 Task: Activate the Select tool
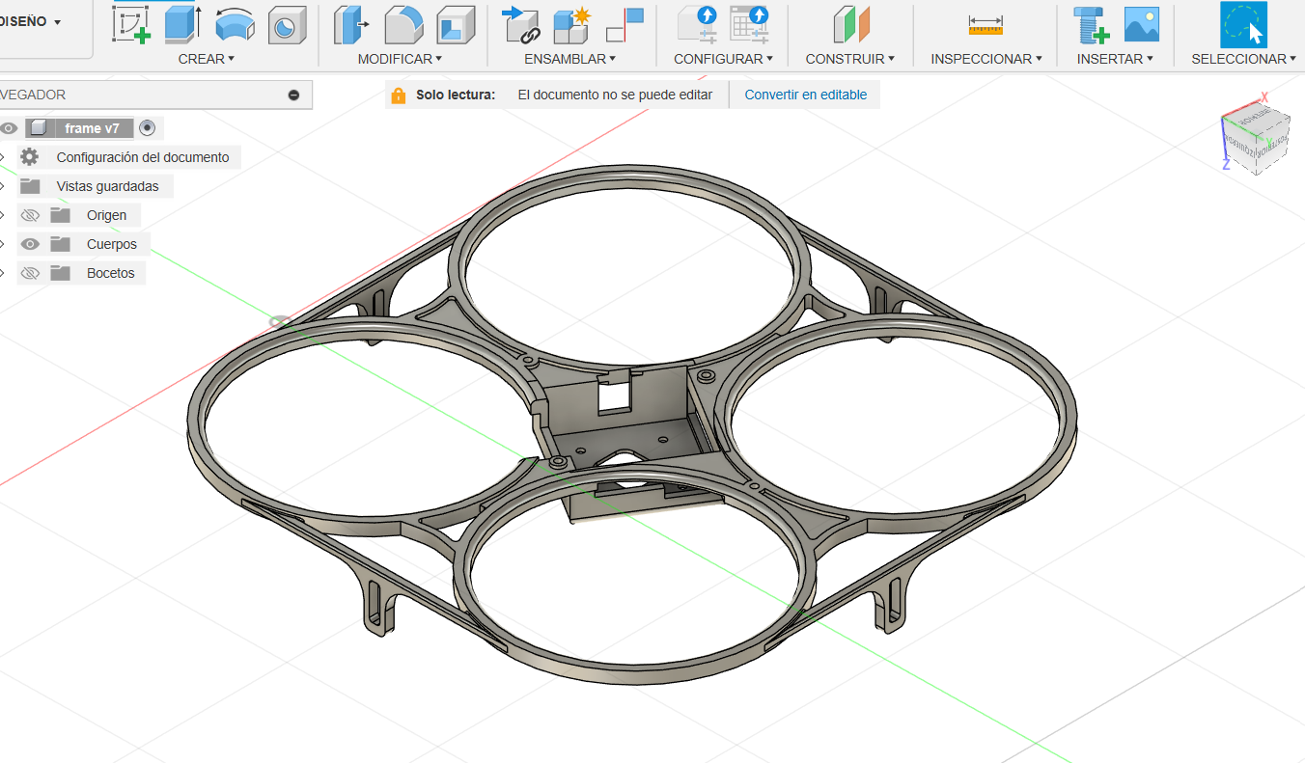(1243, 25)
